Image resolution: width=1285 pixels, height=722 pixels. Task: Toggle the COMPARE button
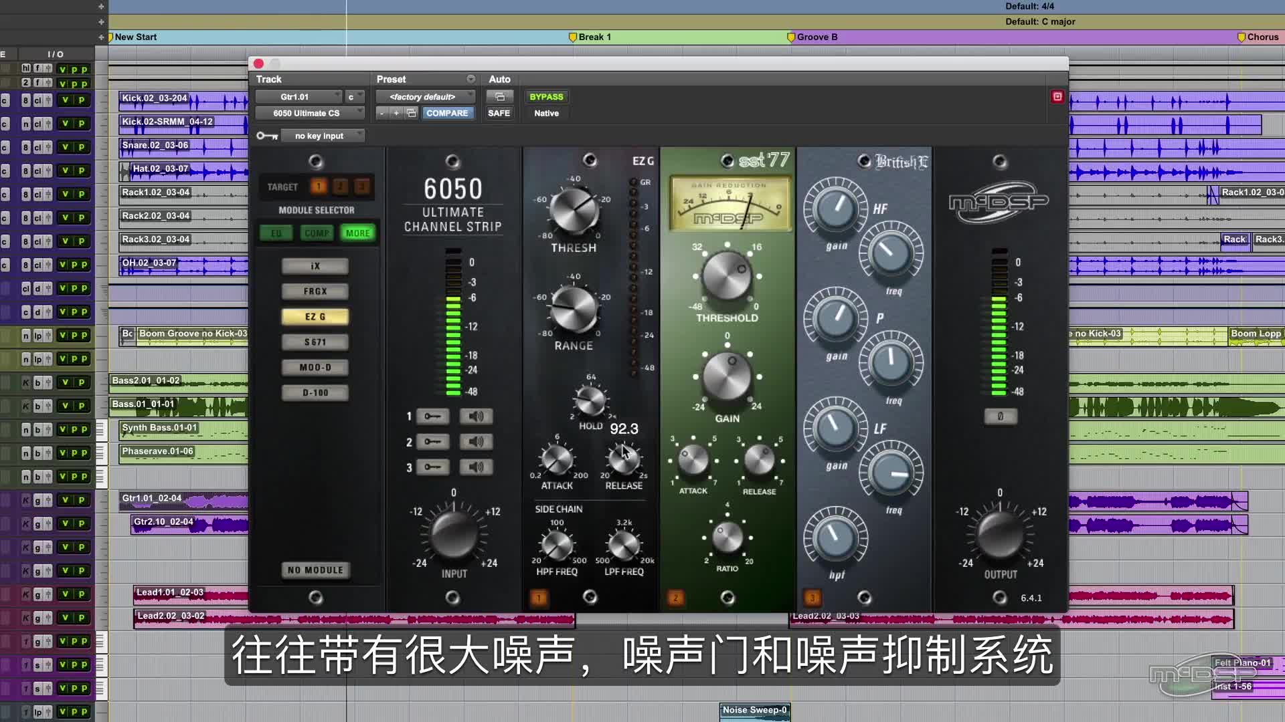pos(447,113)
